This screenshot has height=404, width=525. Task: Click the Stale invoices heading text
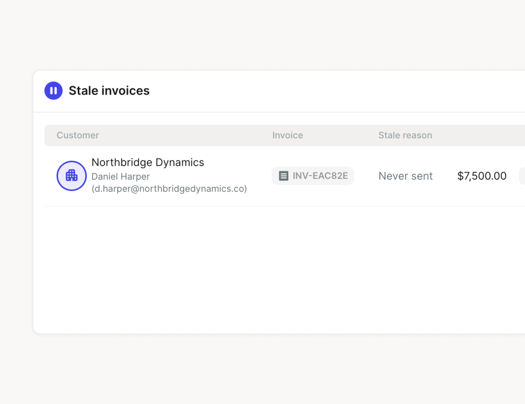(109, 91)
